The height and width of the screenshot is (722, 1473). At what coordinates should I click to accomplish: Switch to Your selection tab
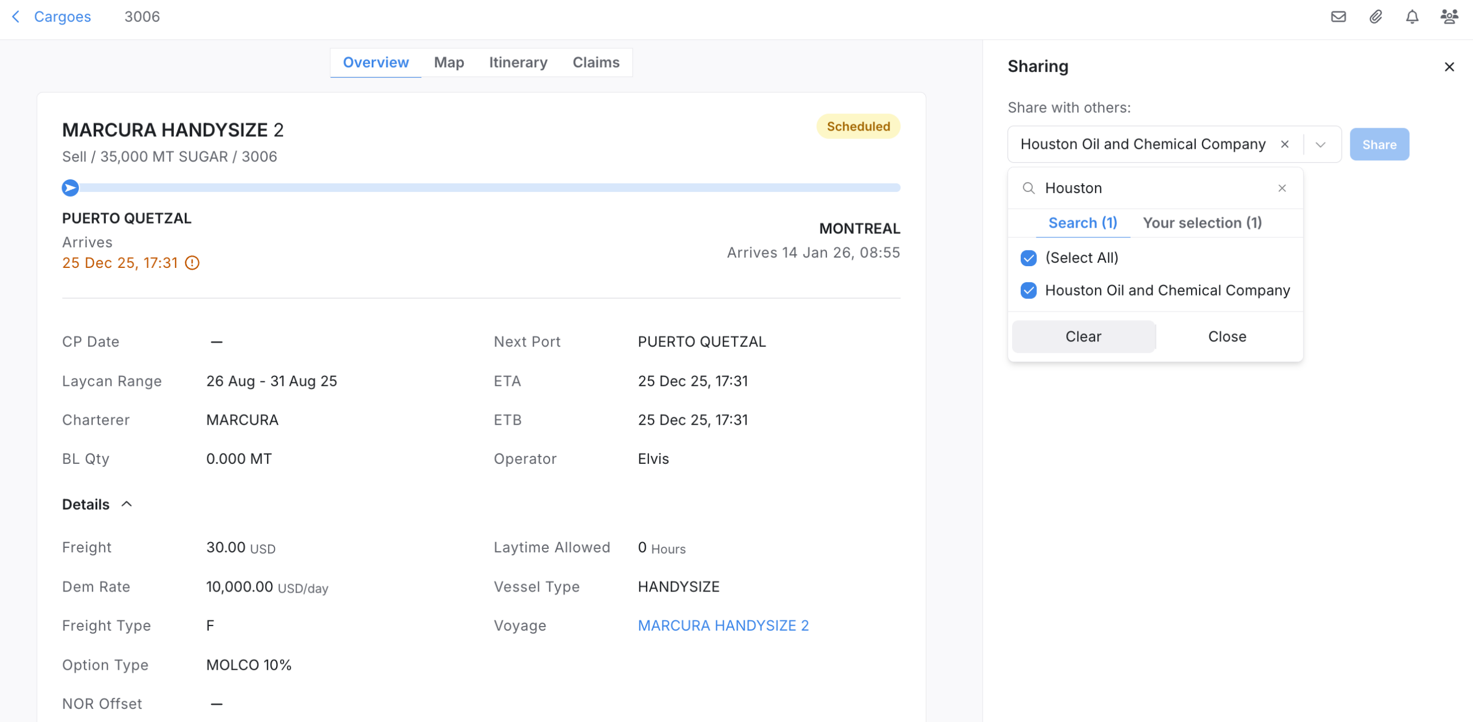pyautogui.click(x=1202, y=223)
